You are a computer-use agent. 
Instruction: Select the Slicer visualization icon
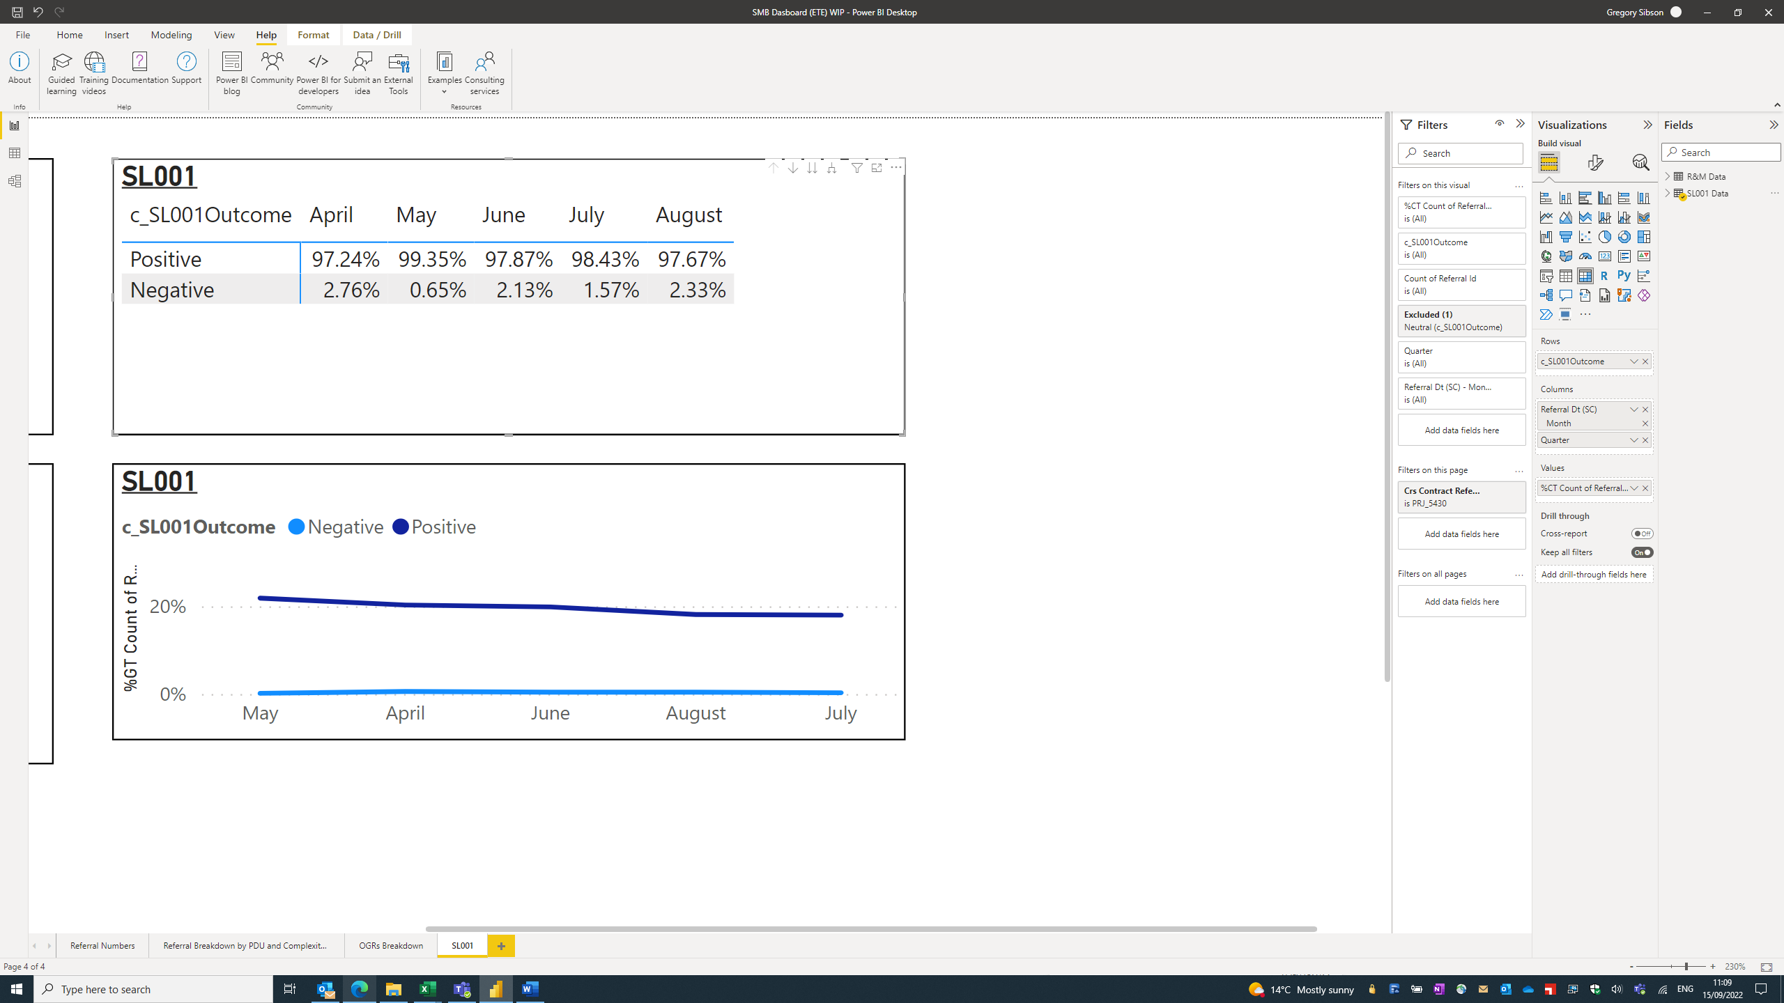1546,276
